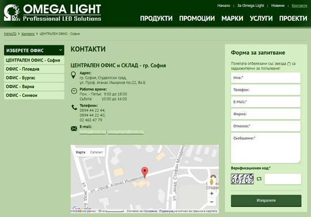Click phone number 0894 44 22 40

(92, 115)
